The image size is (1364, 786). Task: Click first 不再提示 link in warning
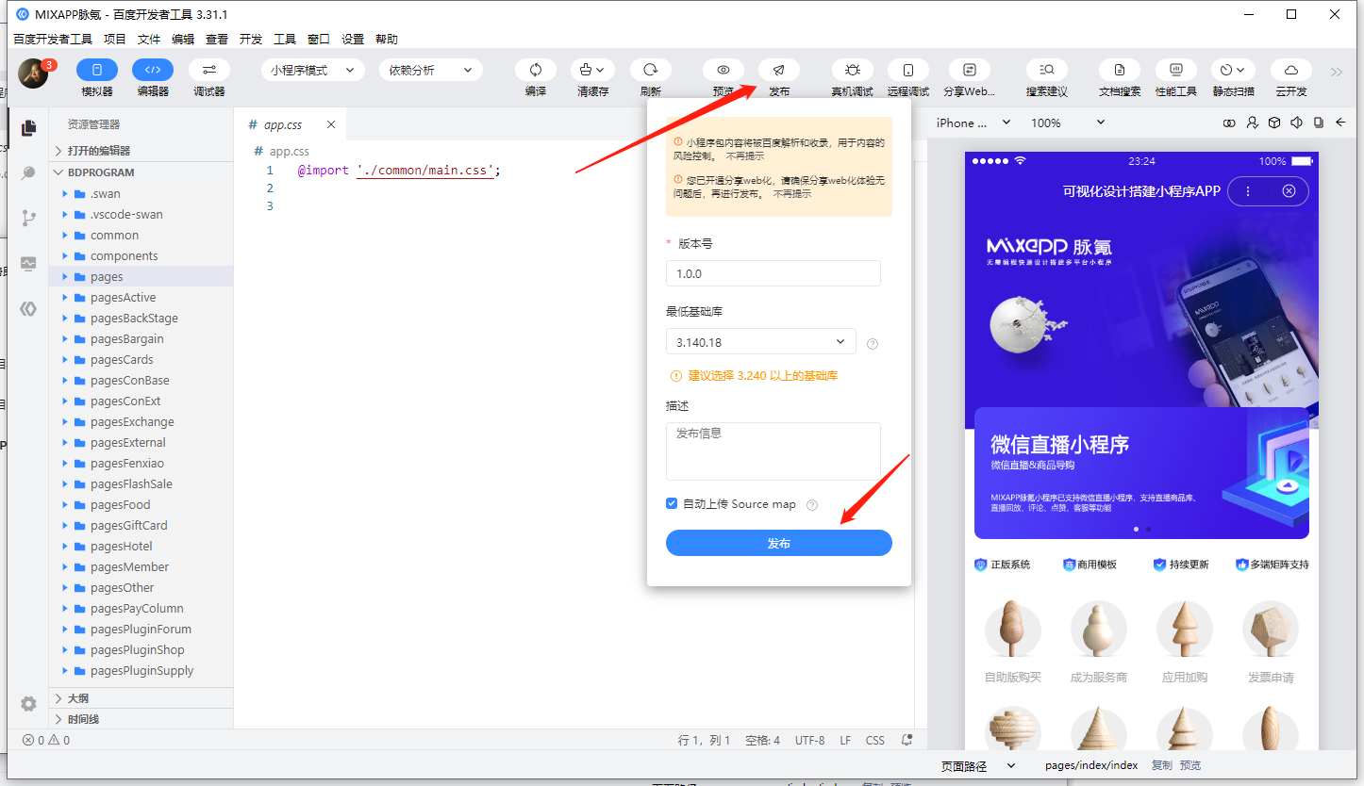(745, 156)
